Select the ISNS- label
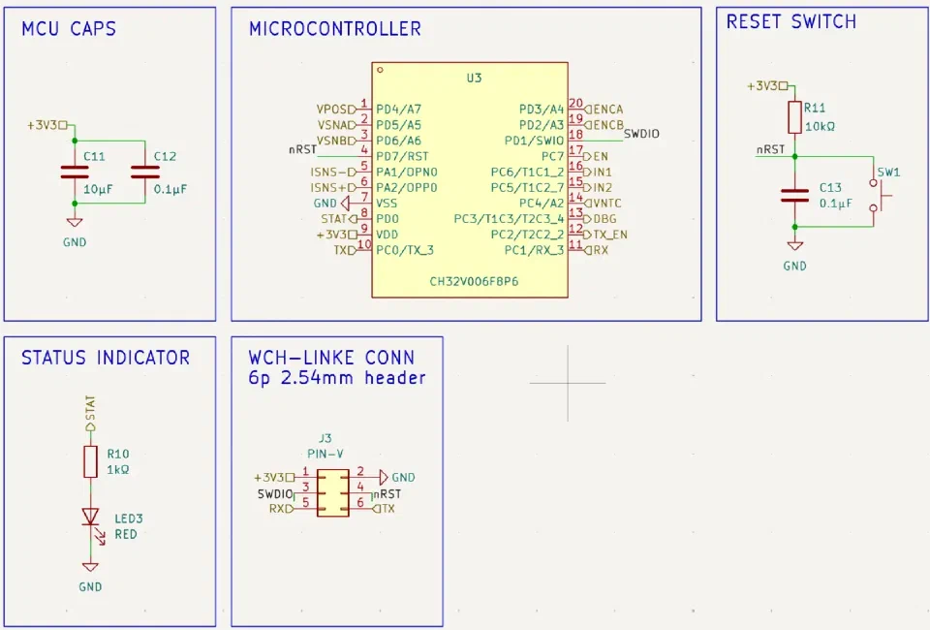Image resolution: width=930 pixels, height=630 pixels. click(333, 172)
